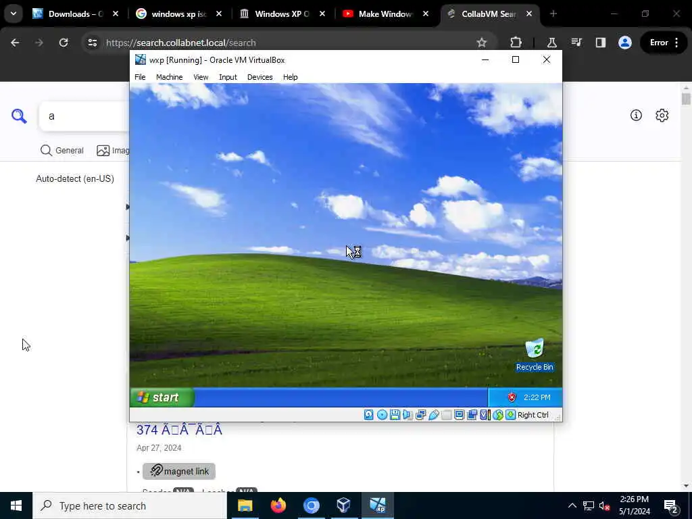Click the Error menu button
Viewport: 692px width, 519px height.
pyautogui.click(x=664, y=43)
